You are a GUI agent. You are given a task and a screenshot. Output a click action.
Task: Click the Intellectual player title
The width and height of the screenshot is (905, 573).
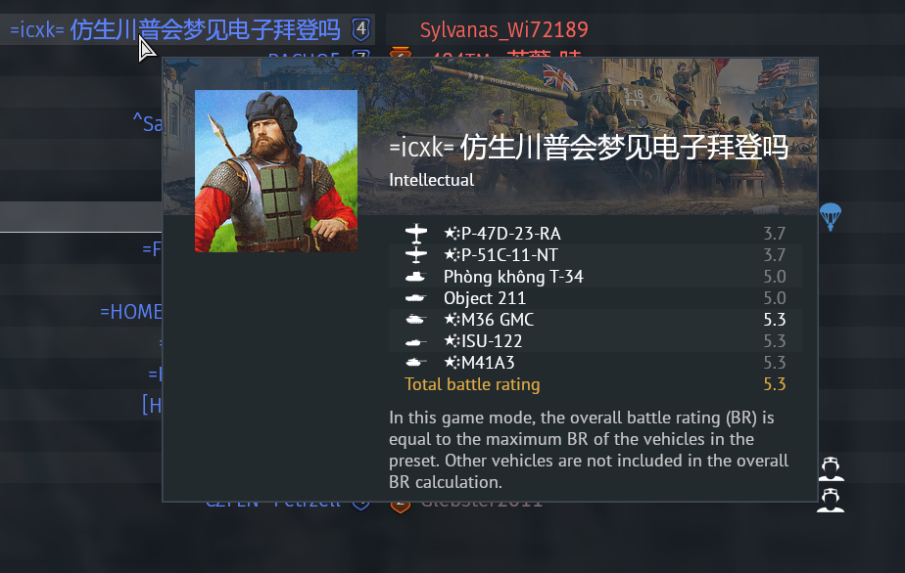tap(431, 180)
